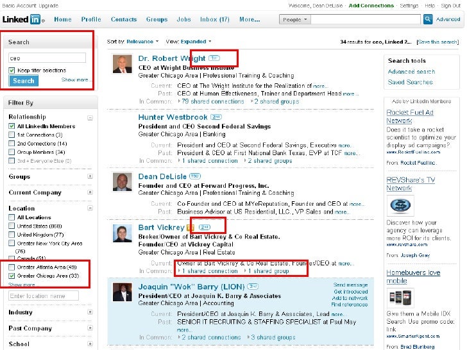Click the 2nd degree badge beside Bart Vickrey

pyautogui.click(x=204, y=227)
